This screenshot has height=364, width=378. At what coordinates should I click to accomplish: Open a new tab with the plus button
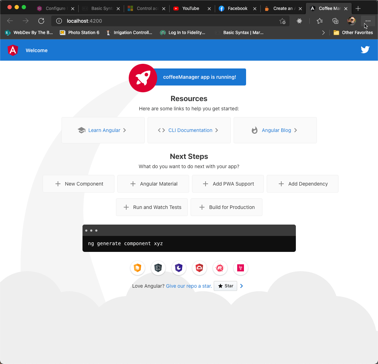(x=358, y=9)
